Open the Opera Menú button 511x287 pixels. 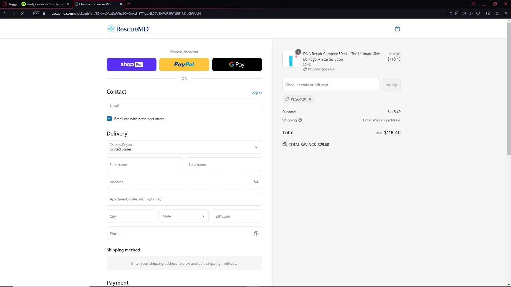click(x=10, y=4)
